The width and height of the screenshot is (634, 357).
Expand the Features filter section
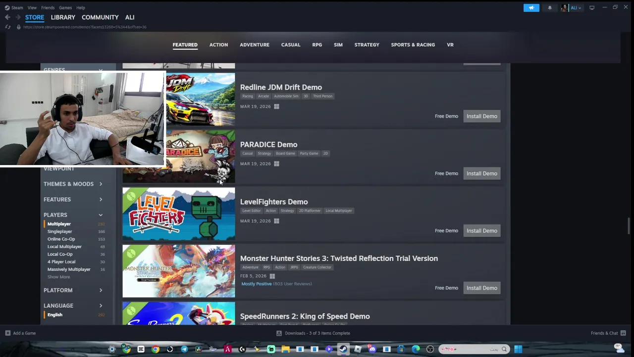(73, 199)
